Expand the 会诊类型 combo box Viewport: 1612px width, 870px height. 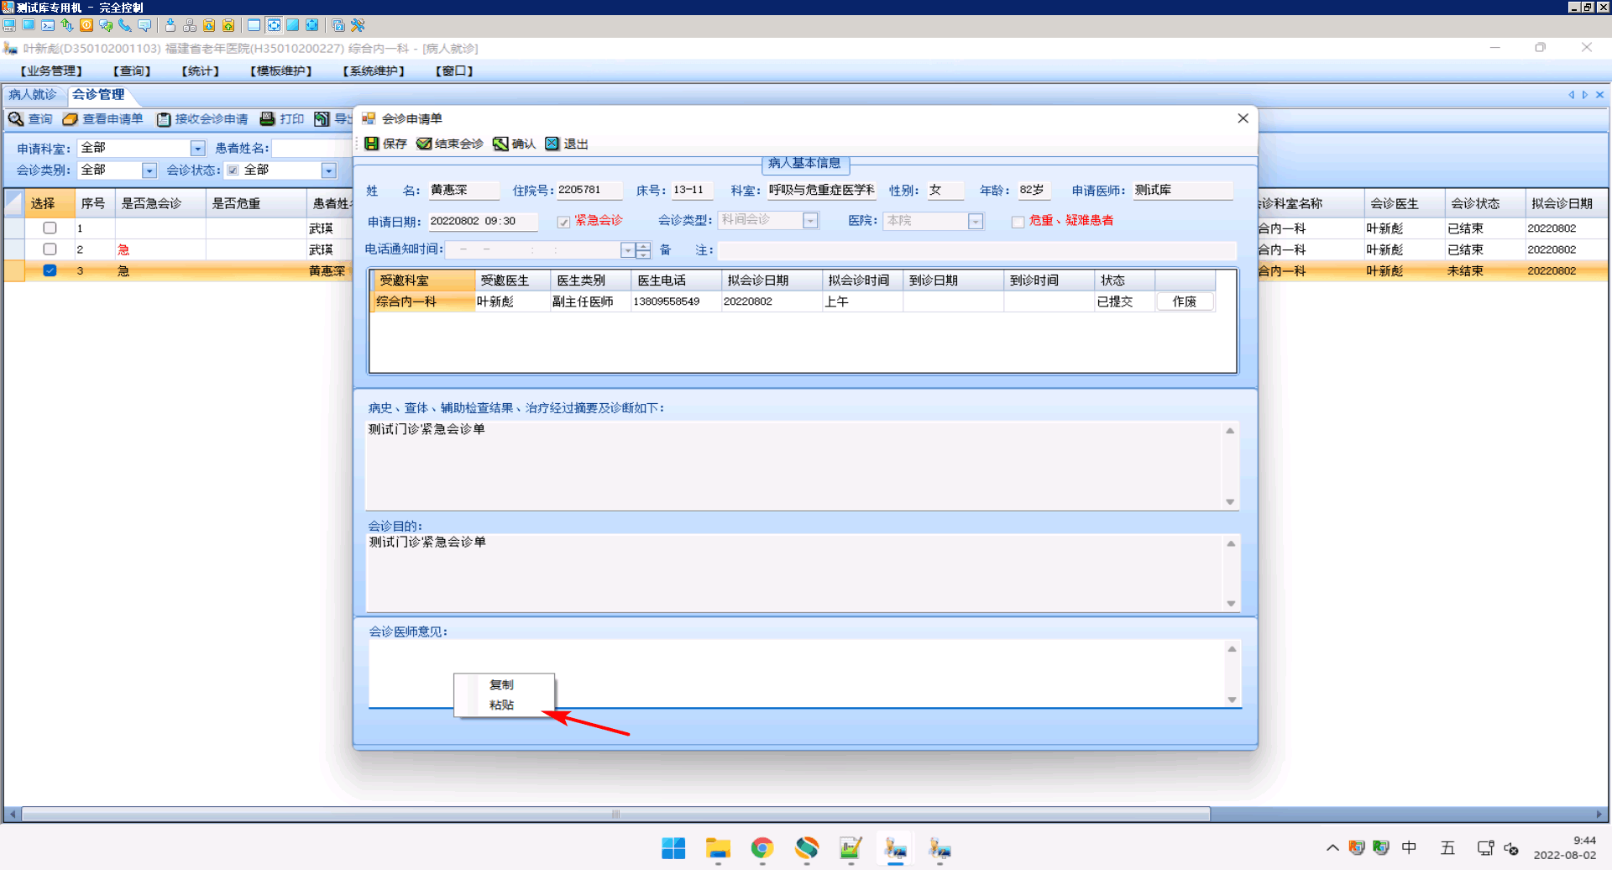pos(810,221)
